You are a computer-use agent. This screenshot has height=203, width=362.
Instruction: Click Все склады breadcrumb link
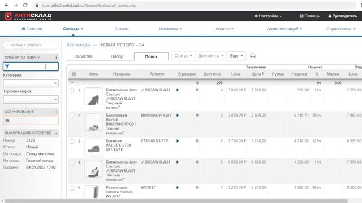[x=78, y=45]
